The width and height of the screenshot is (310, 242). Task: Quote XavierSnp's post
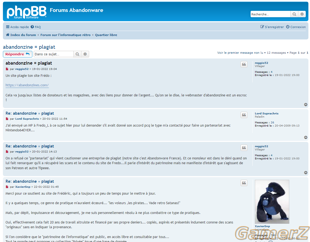(x=244, y=183)
